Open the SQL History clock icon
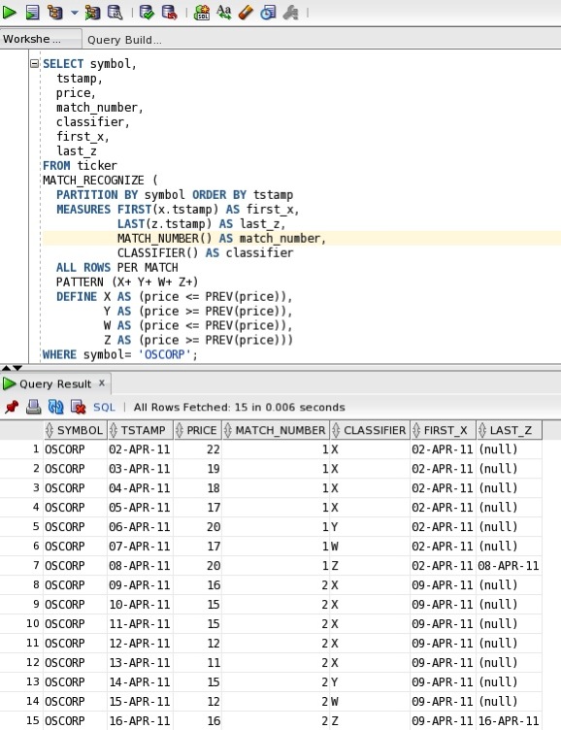Image resolution: width=561 pixels, height=730 pixels. (268, 12)
